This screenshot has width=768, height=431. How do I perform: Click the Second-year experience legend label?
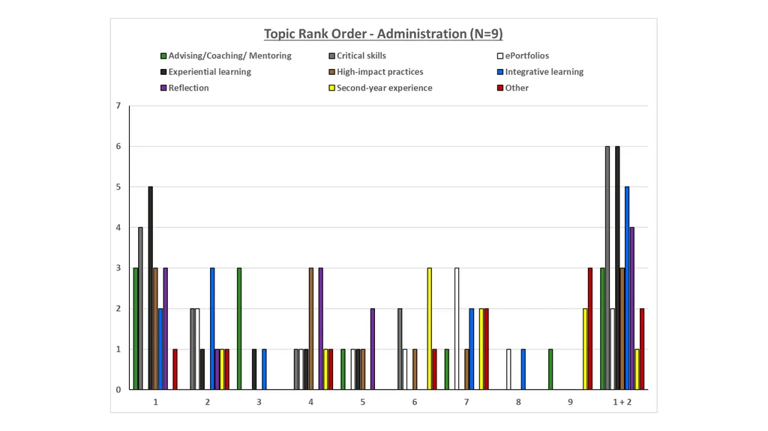tap(385, 88)
